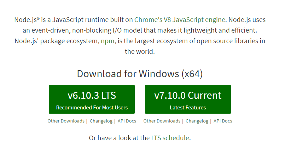Viewport: 291px width, 148px height.
Task: Click the text 'Or have a look at the'
Action: point(119,138)
